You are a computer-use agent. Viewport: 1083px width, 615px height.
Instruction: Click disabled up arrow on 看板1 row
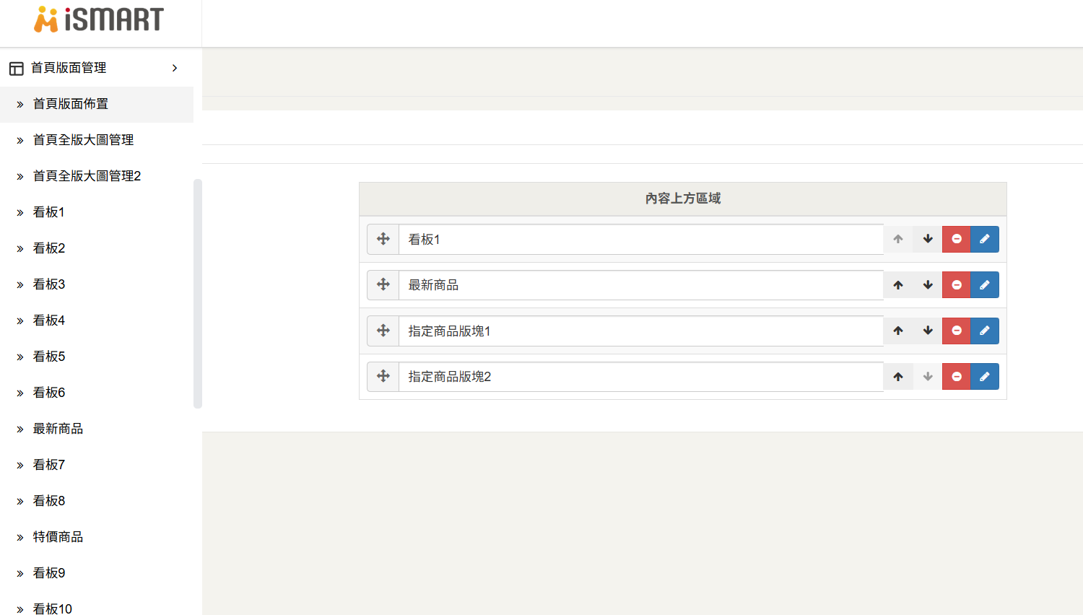coord(898,239)
